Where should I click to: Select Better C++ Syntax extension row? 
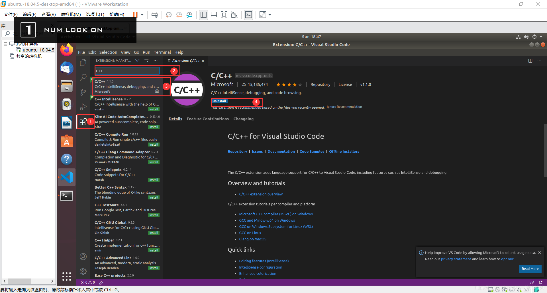click(127, 192)
